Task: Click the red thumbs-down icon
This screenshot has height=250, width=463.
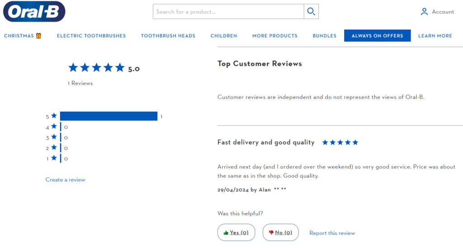Action: coord(271,232)
